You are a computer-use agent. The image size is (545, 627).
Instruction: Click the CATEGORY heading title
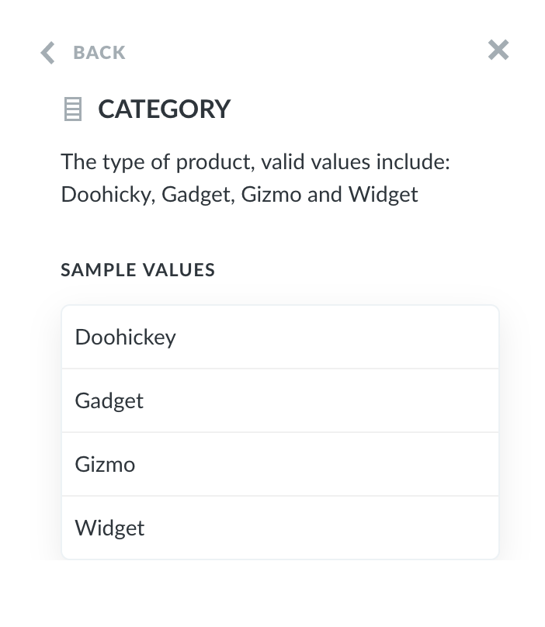165,109
